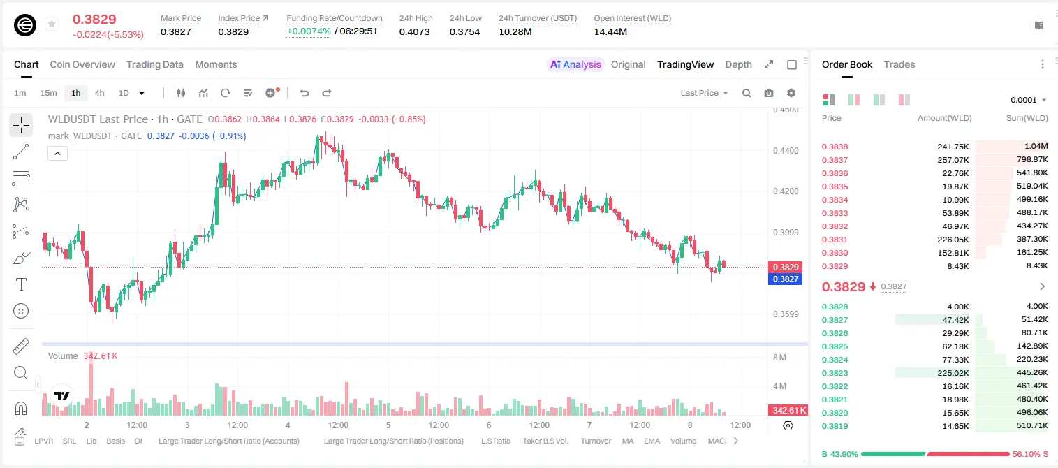Toggle the chart layout square icon
1058x468 pixels.
click(792, 64)
